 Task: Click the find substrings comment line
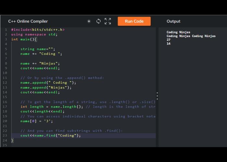pyautogui.click(x=72, y=131)
